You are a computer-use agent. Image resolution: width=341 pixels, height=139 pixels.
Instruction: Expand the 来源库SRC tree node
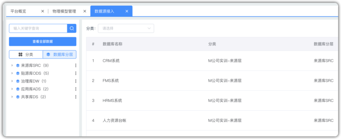pyautogui.click(x=12, y=65)
